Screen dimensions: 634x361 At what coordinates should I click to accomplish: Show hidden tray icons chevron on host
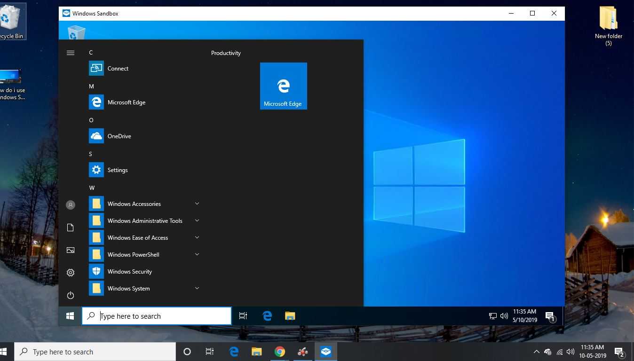pyautogui.click(x=536, y=352)
